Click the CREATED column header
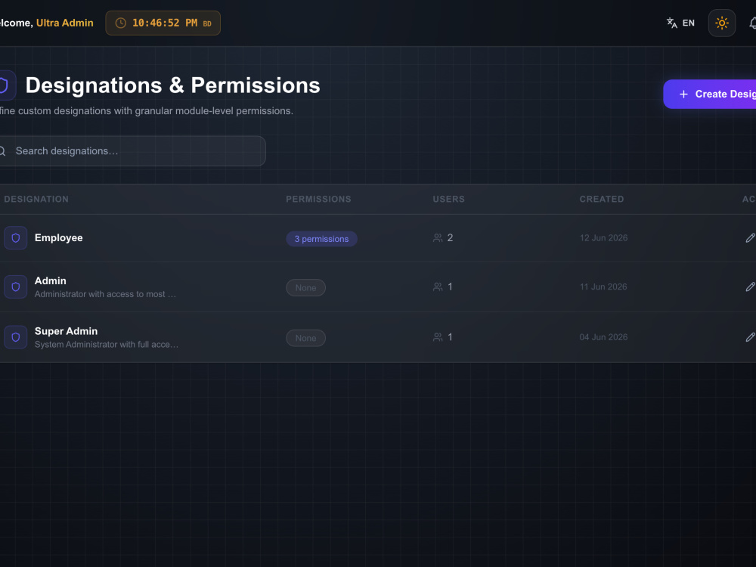Viewport: 756px width, 567px height. 602,199
